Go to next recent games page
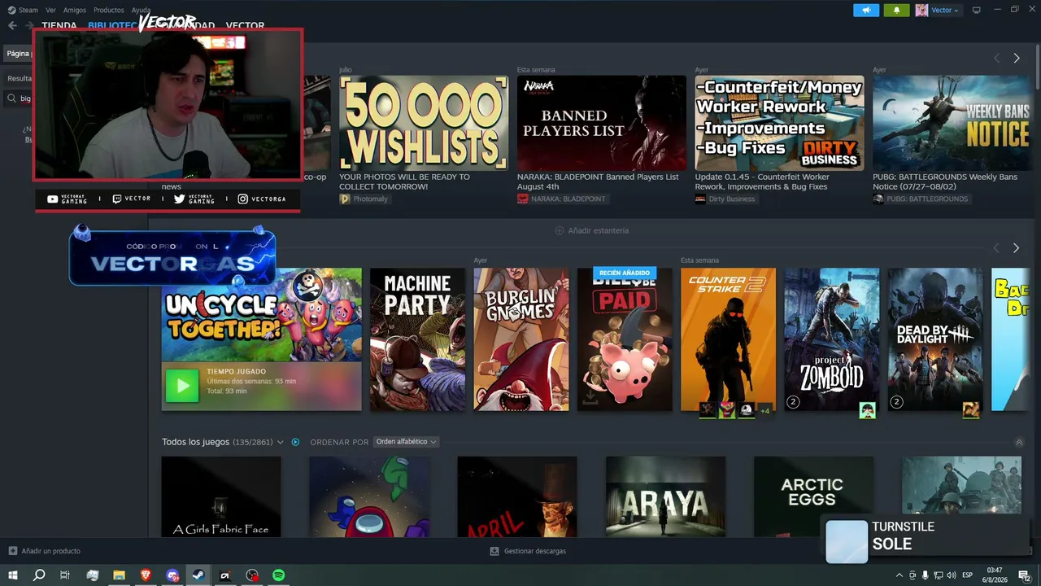 (x=1016, y=247)
